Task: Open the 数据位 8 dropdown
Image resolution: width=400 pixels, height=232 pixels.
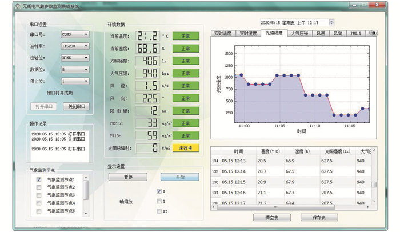Action: [x=75, y=69]
